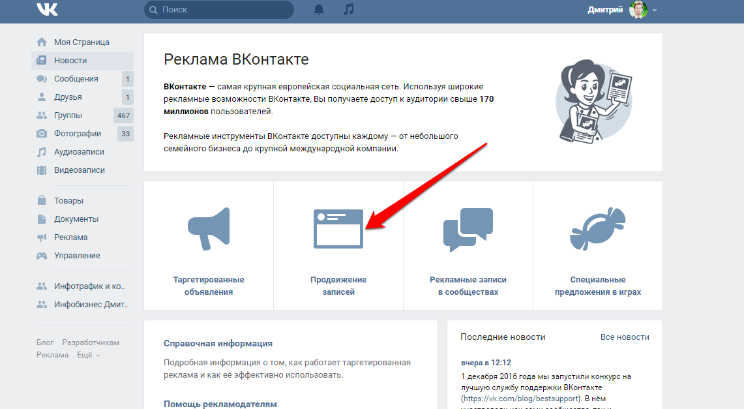Open Продвижение записей link
Screen dimensions: 744x409
point(338,286)
